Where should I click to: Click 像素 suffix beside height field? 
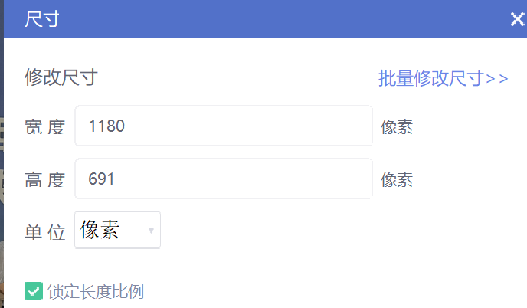[x=397, y=180]
